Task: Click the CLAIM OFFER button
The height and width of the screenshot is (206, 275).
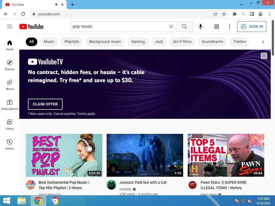Action: pyautogui.click(x=45, y=104)
